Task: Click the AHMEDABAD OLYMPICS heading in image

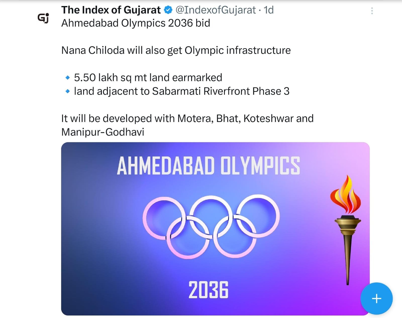Action: click(x=209, y=166)
